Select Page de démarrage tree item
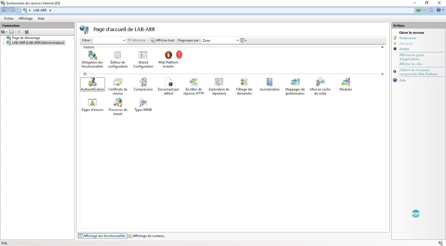The width and height of the screenshot is (446, 246). [26, 38]
